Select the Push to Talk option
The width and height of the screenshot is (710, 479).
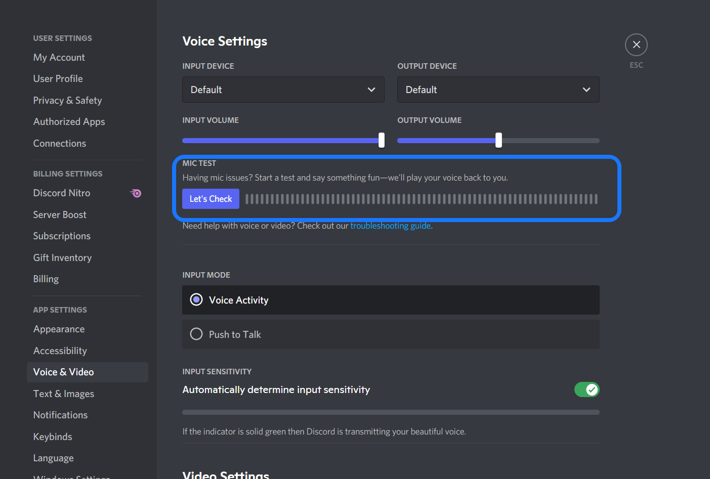[x=391, y=334]
